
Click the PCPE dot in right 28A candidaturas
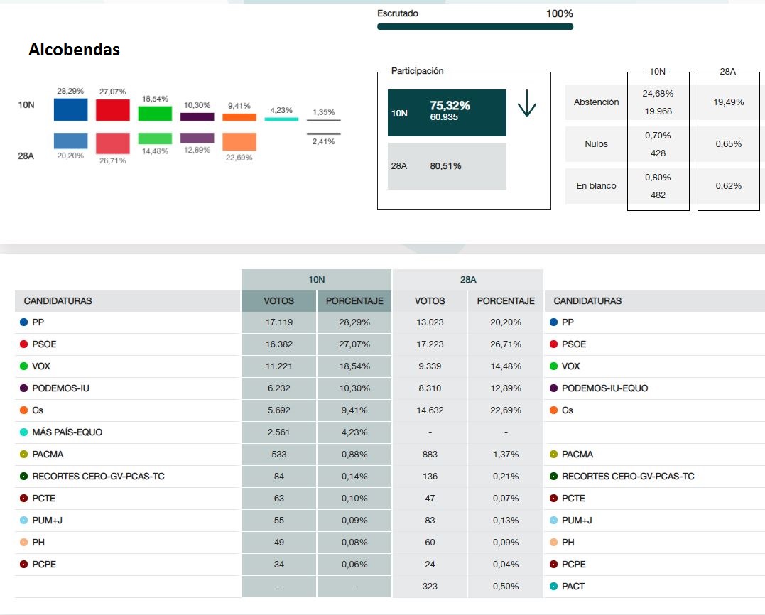553,565
